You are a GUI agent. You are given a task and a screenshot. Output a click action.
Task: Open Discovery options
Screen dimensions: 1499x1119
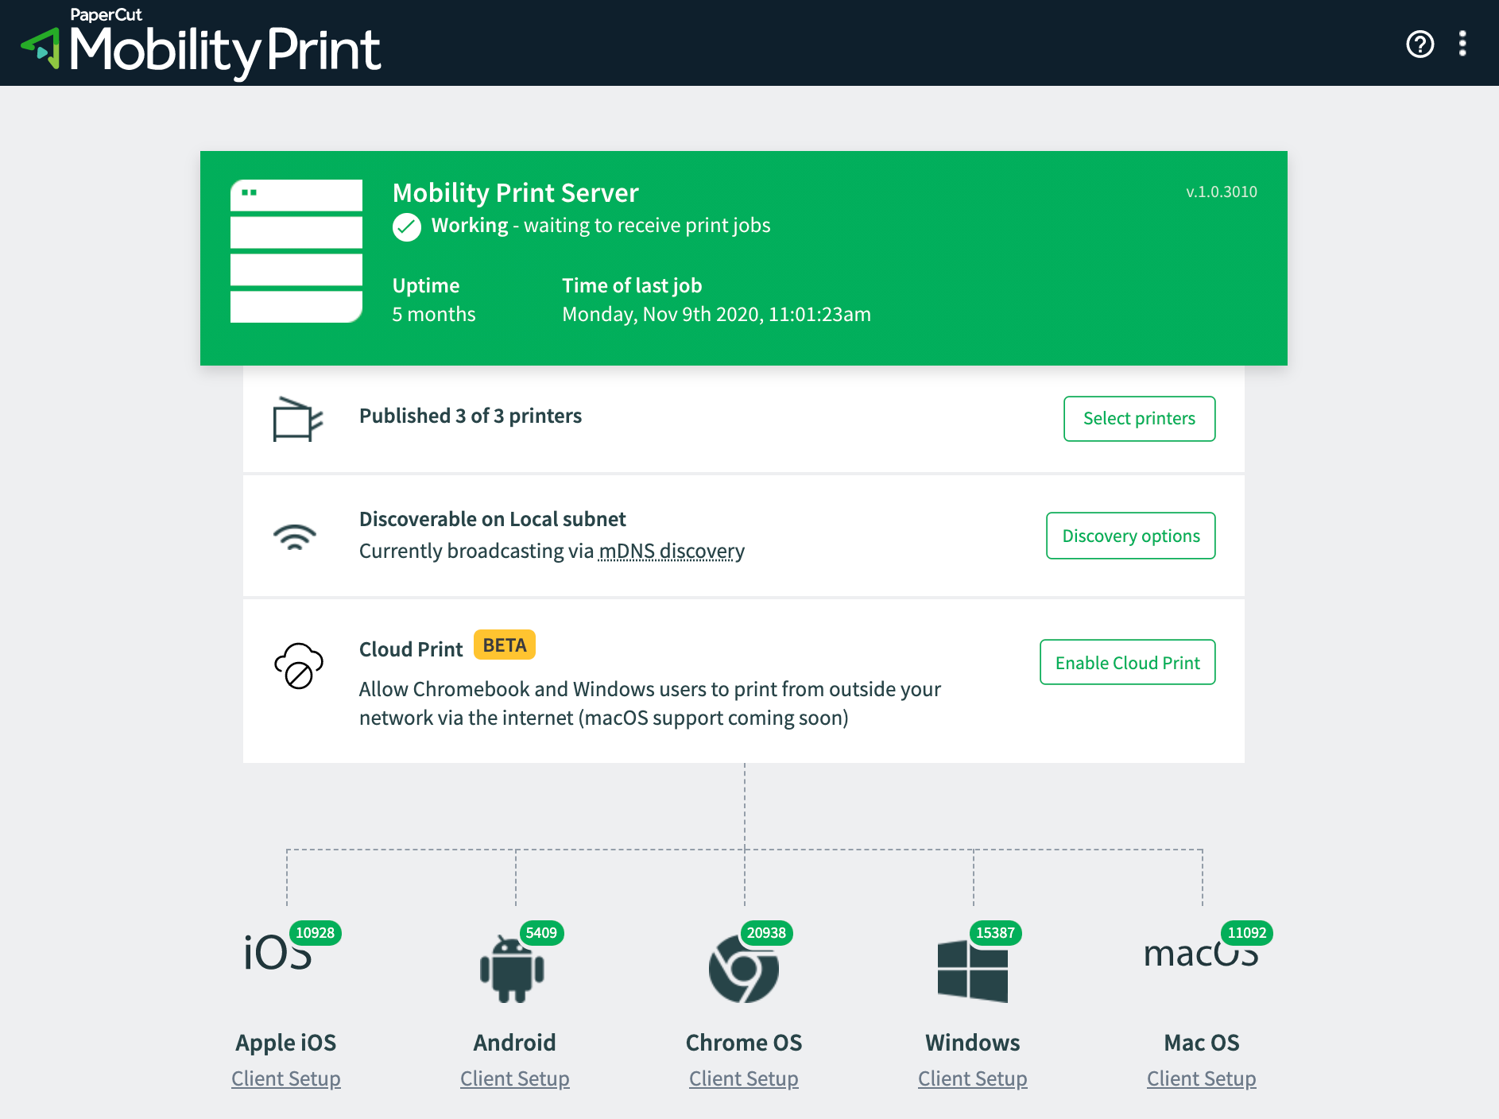tap(1130, 536)
